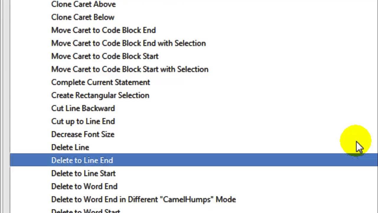The height and width of the screenshot is (213, 378).
Task: Click the Cut up to Line End entry
Action: click(x=83, y=121)
